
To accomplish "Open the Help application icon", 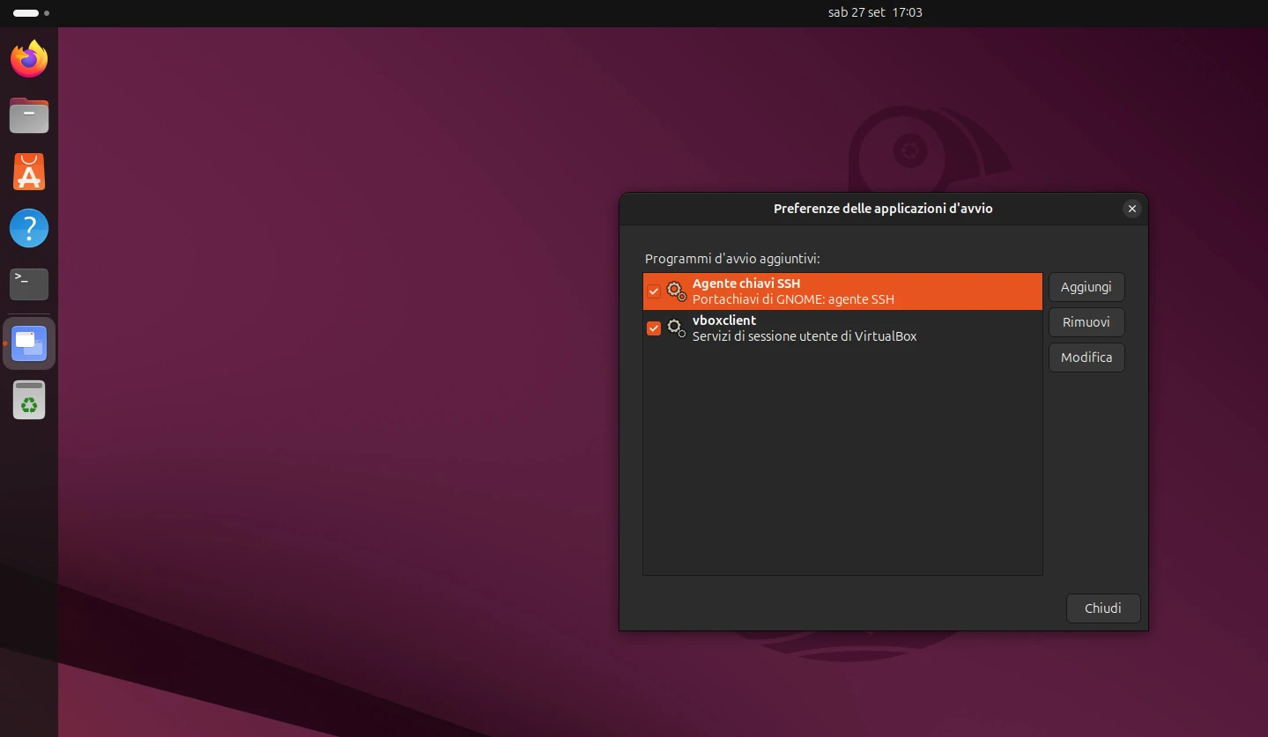I will coord(28,228).
